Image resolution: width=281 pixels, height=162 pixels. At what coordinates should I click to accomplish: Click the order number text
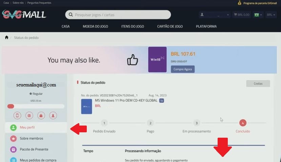click(109, 96)
